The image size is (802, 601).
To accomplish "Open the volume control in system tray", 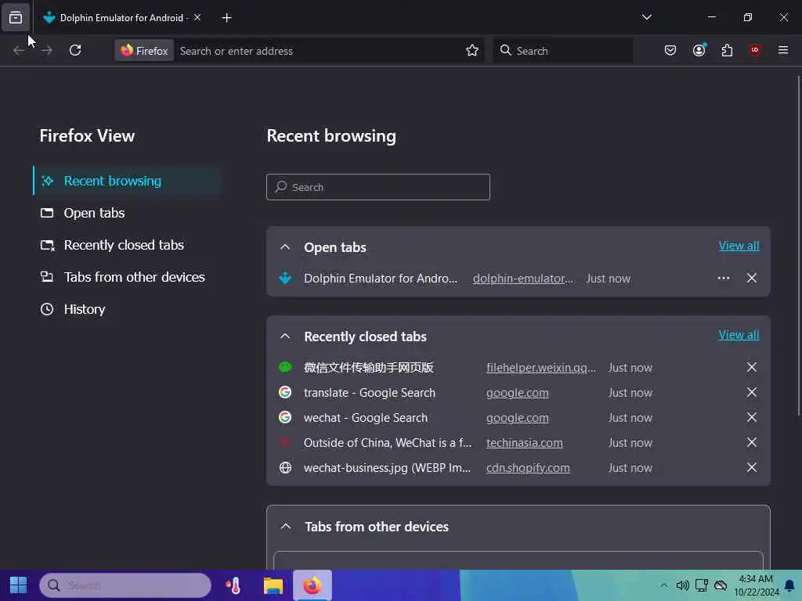I will coord(682,585).
